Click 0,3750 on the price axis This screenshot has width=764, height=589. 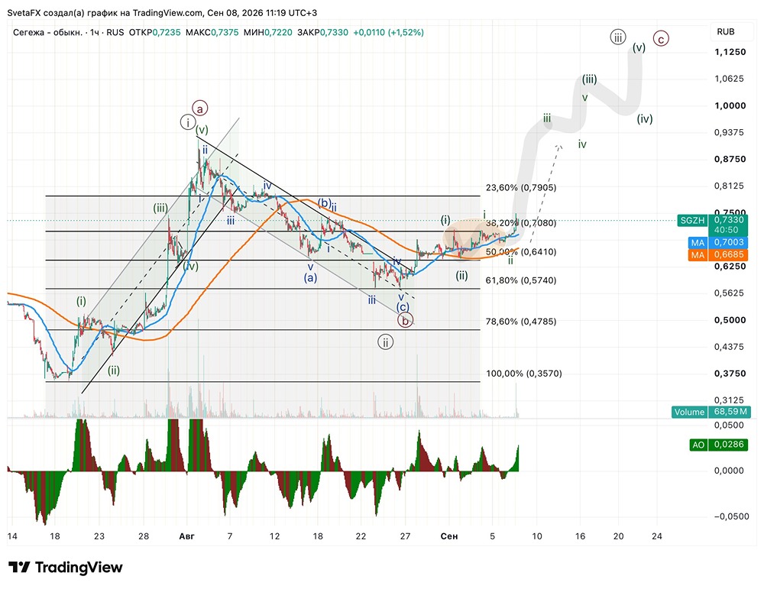(730, 374)
